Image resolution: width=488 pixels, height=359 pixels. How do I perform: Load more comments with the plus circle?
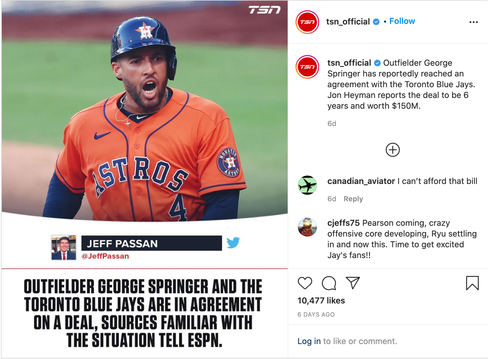tap(393, 150)
